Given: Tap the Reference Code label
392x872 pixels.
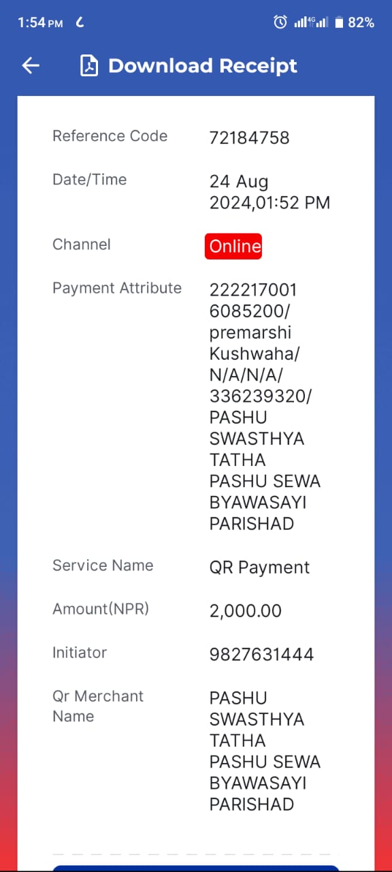Looking at the screenshot, I should click(110, 136).
